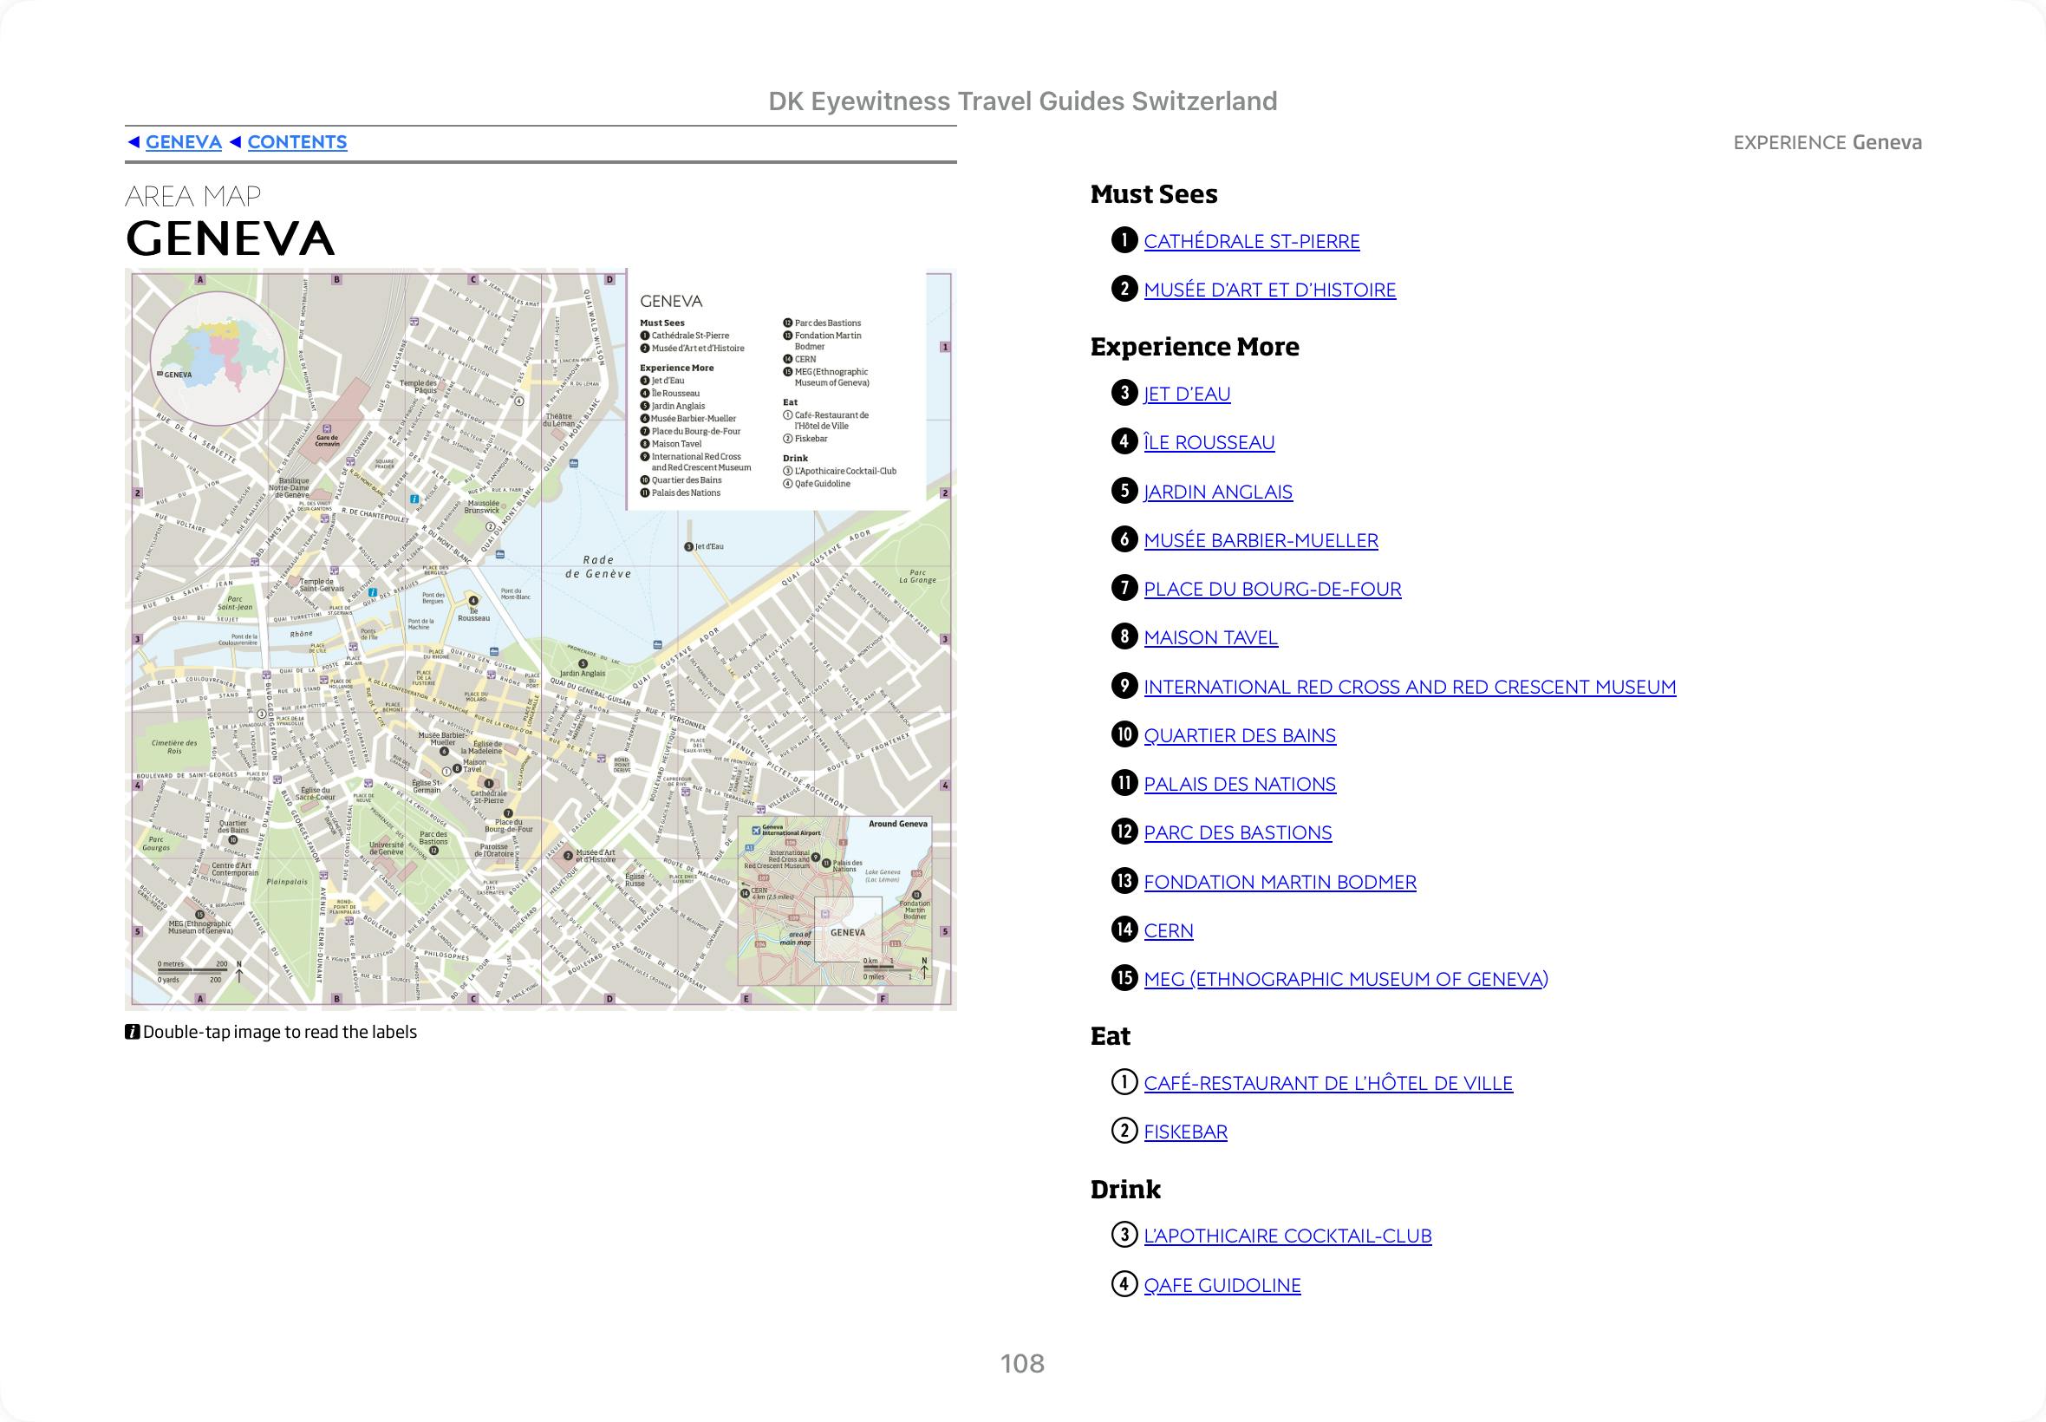Open the Île Rousseau entry
Viewport: 2046px width, 1422px height.
coord(1209,443)
